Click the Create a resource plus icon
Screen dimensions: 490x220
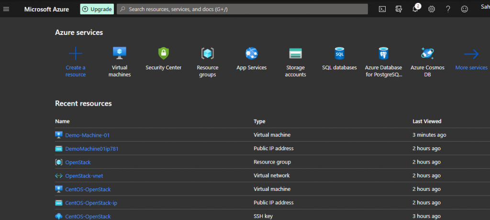tap(76, 53)
